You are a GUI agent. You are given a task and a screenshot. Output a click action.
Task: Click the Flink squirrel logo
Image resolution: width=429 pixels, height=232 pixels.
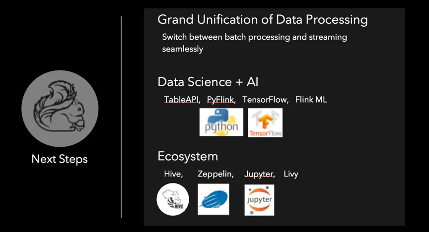[60, 109]
